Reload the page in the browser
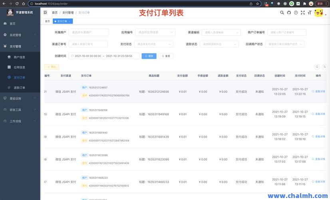This screenshot has height=200, width=330. [x=17, y=4]
